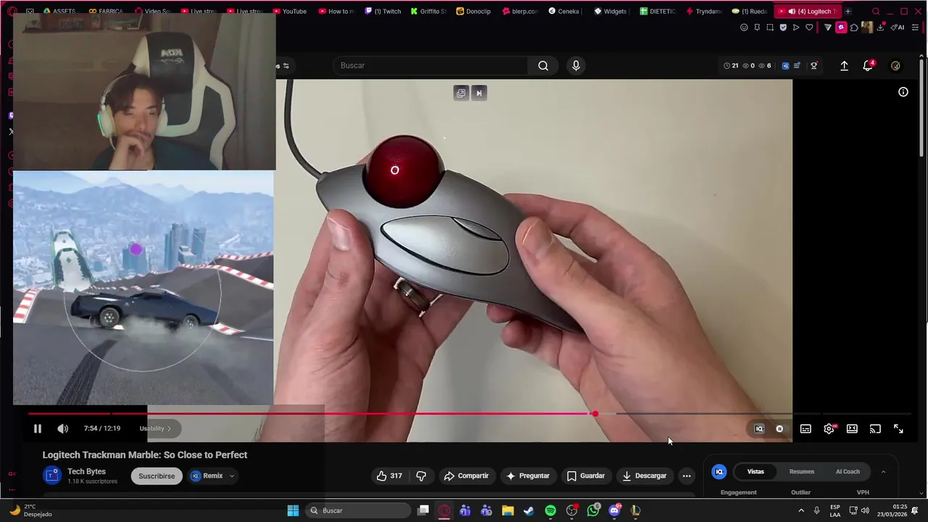Run the search with the magnifier button
Viewport: 928px width, 522px height.
tap(543, 65)
